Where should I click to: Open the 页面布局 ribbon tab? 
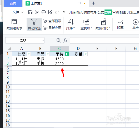coord(90,12)
